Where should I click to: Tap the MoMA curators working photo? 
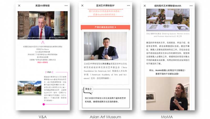coord(167,20)
